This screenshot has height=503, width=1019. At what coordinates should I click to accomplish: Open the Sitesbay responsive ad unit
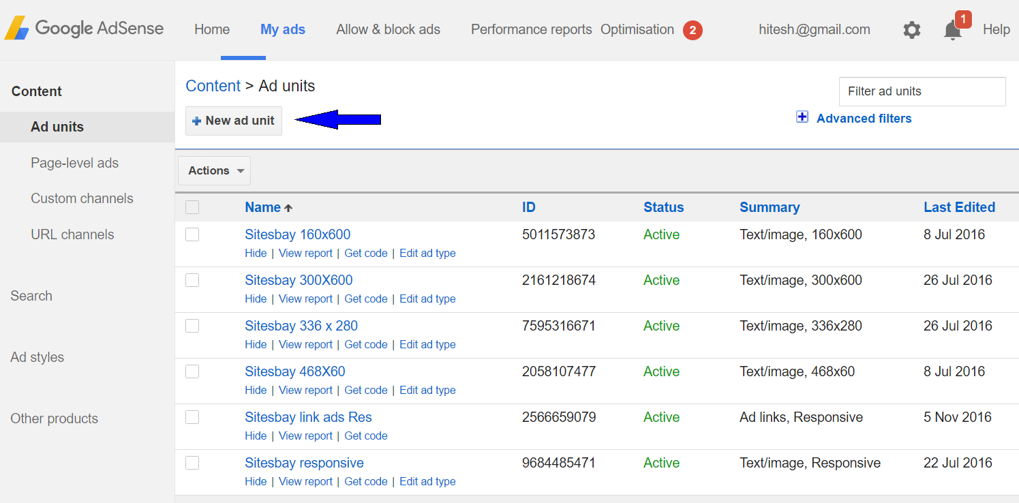304,463
